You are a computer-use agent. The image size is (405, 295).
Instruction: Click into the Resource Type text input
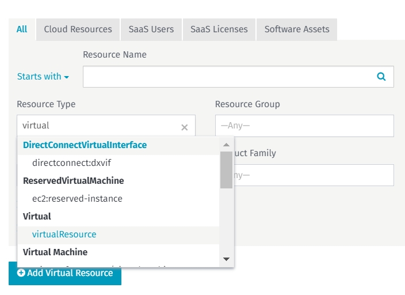(98, 126)
